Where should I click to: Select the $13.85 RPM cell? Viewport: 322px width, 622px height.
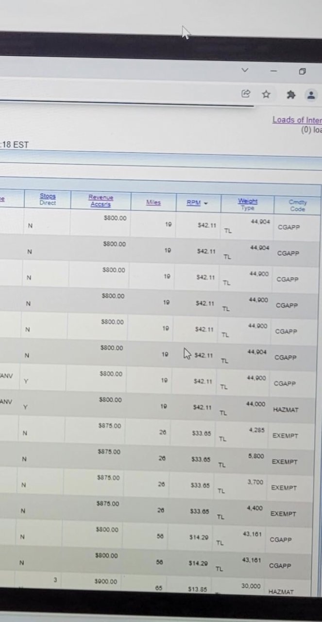click(197, 589)
